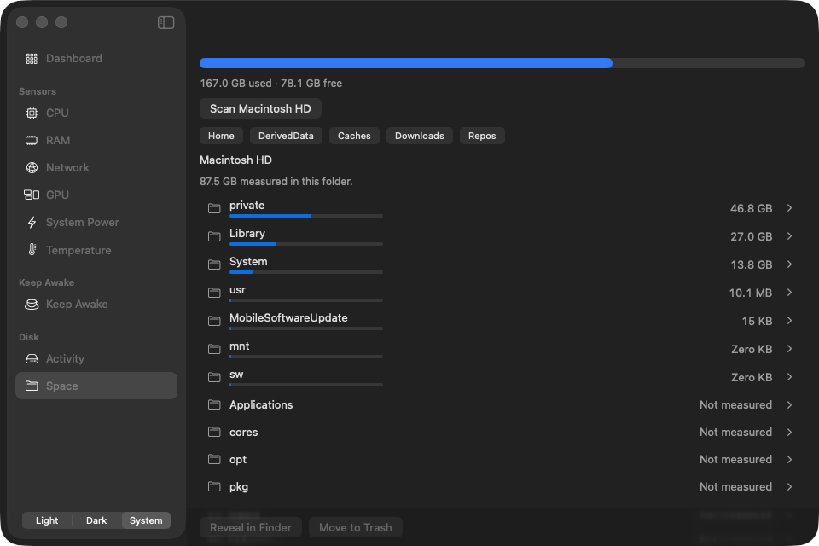Click the folder icon beside mnt
Screen dimensions: 819x546
[x=214, y=350]
